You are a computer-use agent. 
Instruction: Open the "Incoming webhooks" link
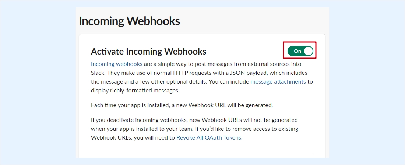(116, 64)
